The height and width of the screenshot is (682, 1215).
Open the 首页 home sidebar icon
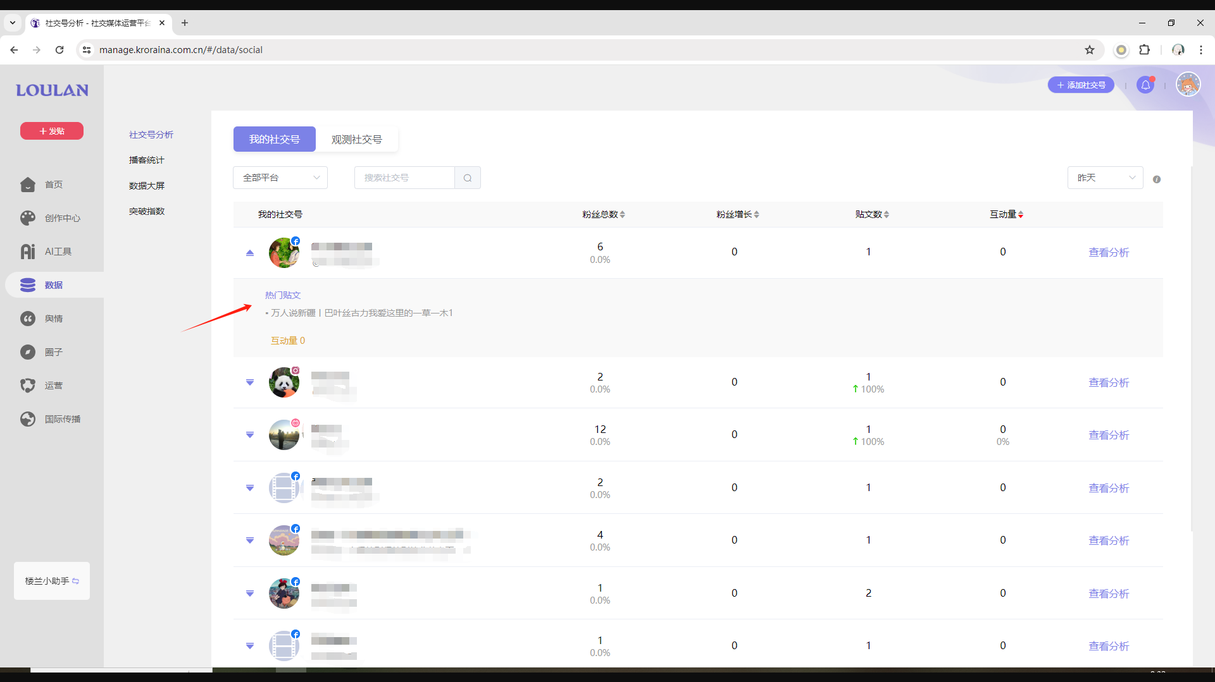coord(28,185)
